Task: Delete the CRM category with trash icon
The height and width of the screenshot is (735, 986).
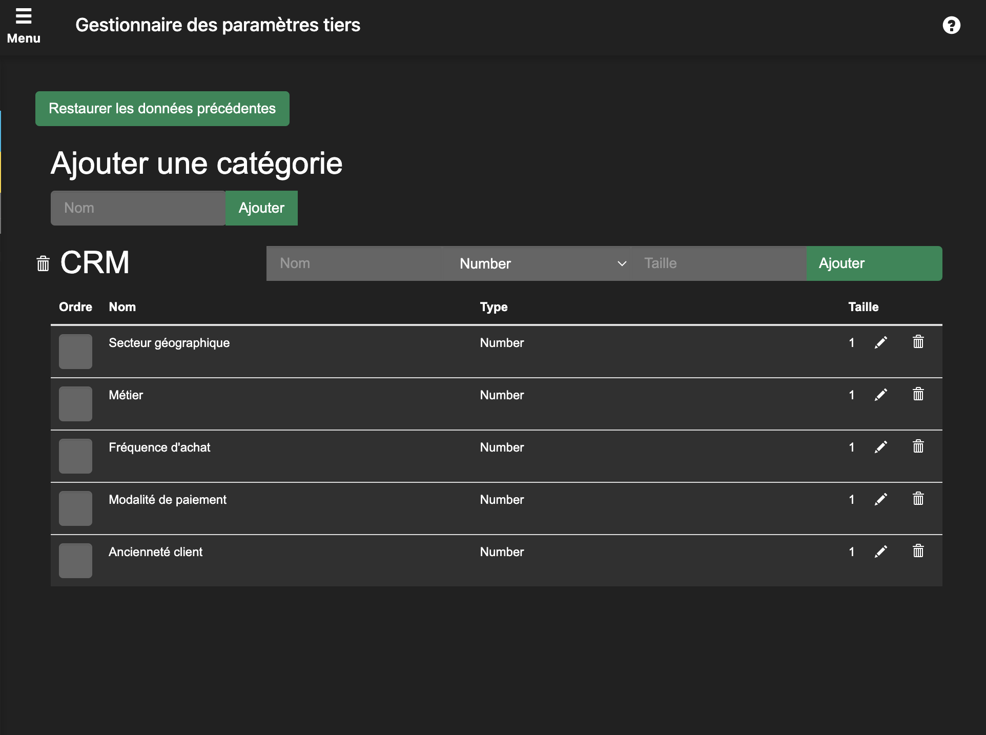Action: click(43, 263)
